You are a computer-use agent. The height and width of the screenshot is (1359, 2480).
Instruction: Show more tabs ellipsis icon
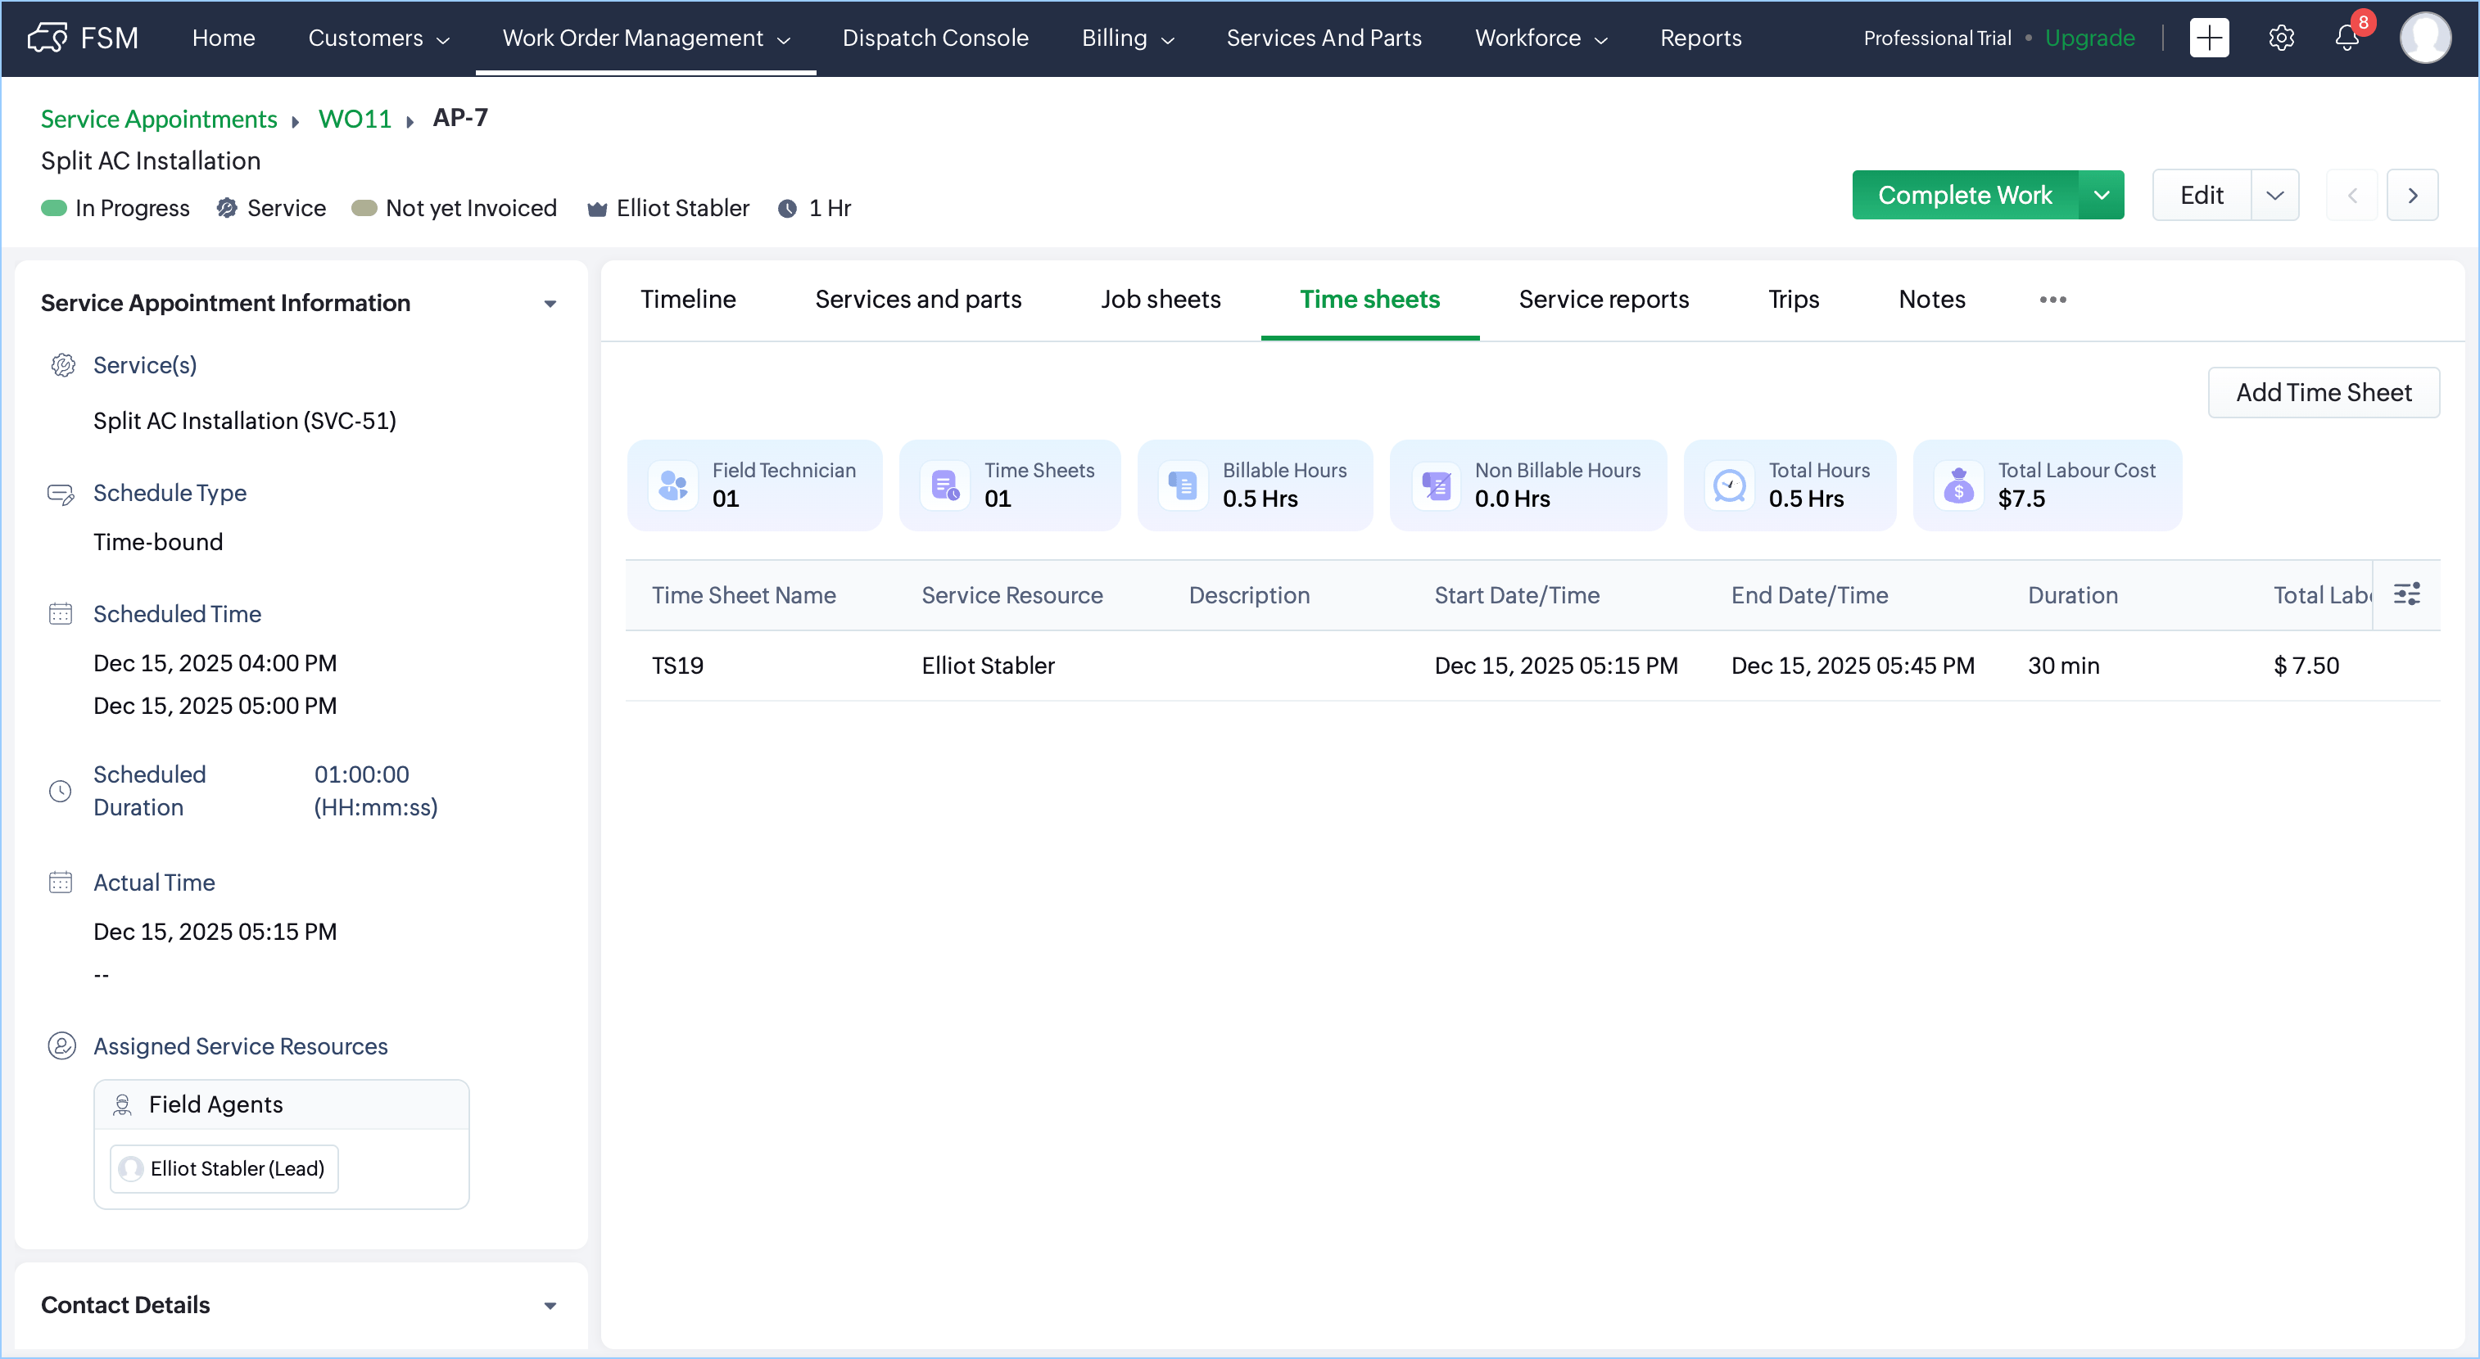point(2052,300)
